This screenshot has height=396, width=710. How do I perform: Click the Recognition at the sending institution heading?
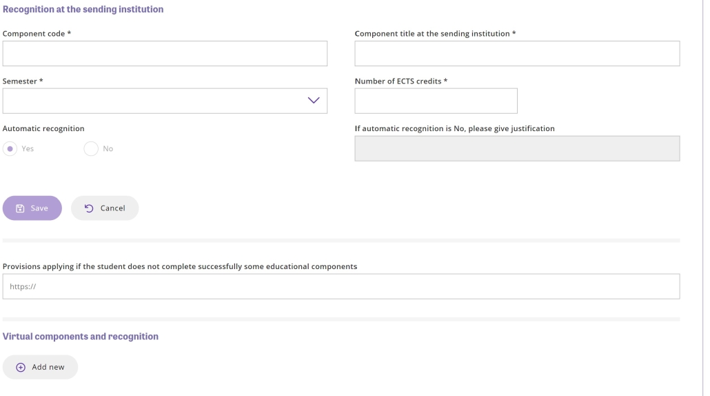(x=83, y=10)
